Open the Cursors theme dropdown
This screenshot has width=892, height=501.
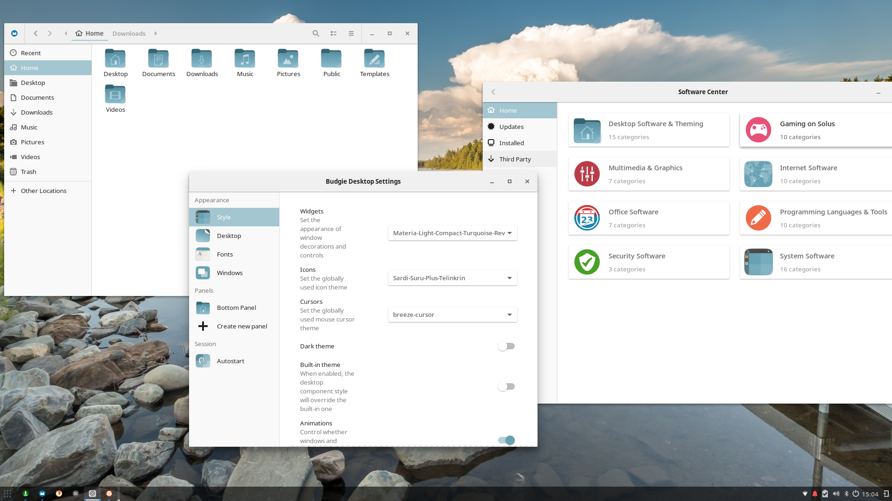(453, 315)
